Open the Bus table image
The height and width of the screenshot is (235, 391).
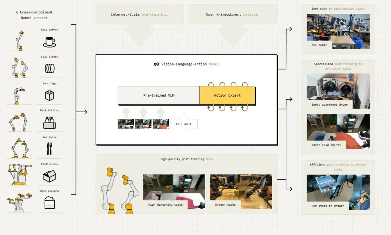pyautogui.click(x=338, y=31)
